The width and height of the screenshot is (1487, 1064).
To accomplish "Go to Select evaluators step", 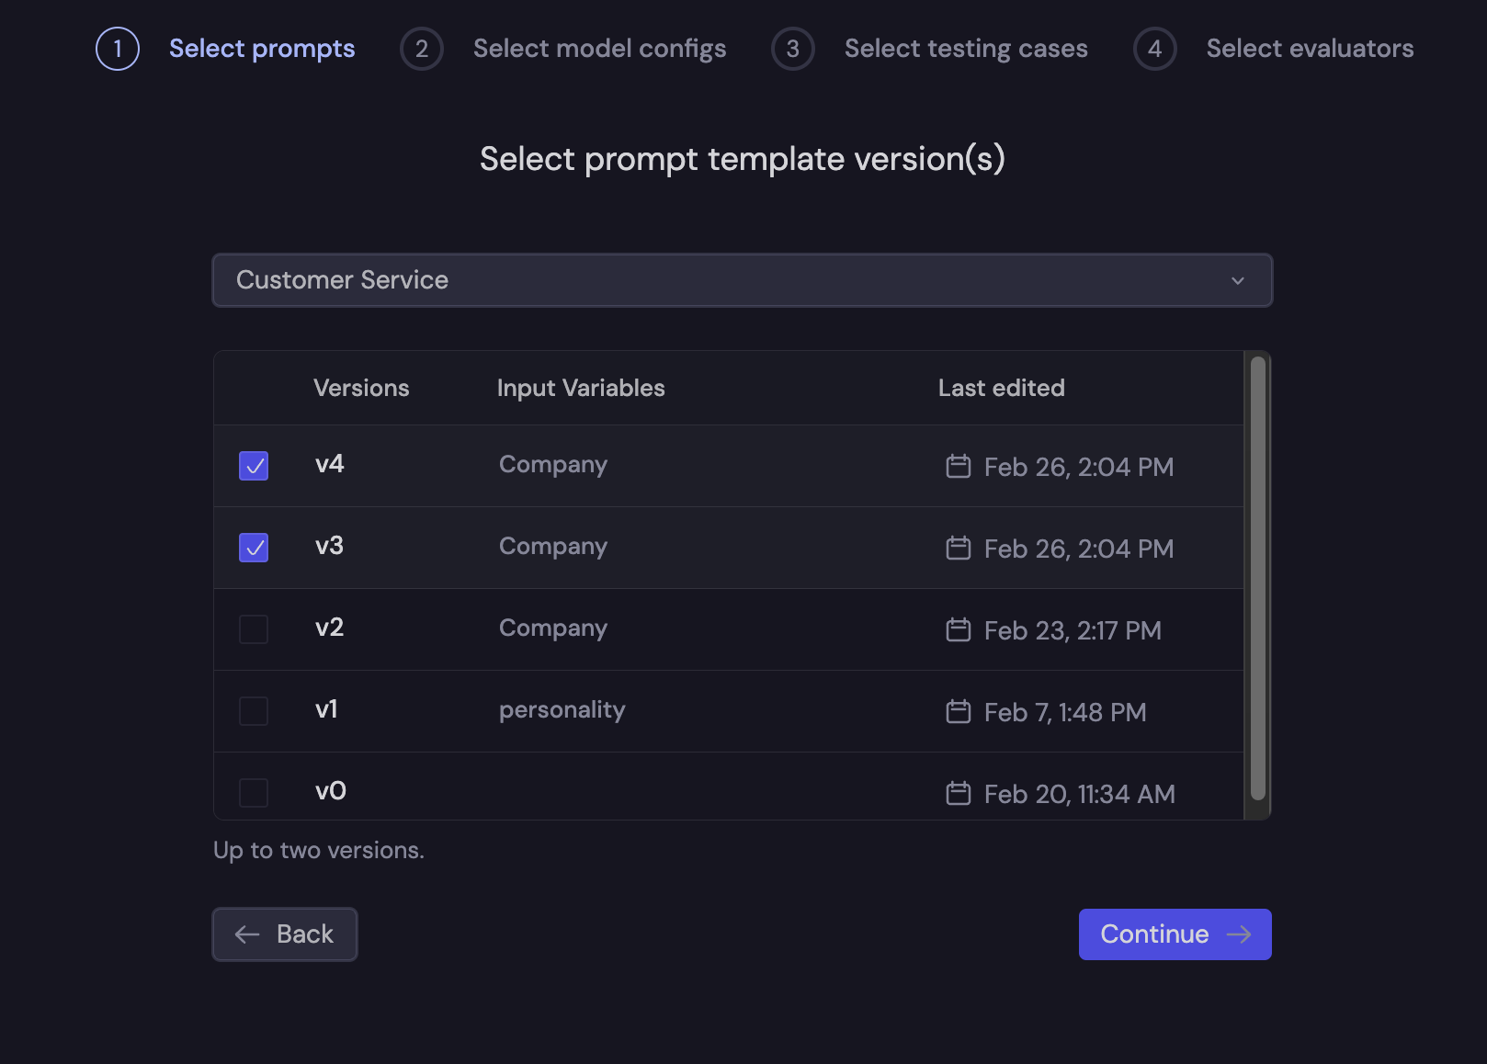I will click(1310, 49).
